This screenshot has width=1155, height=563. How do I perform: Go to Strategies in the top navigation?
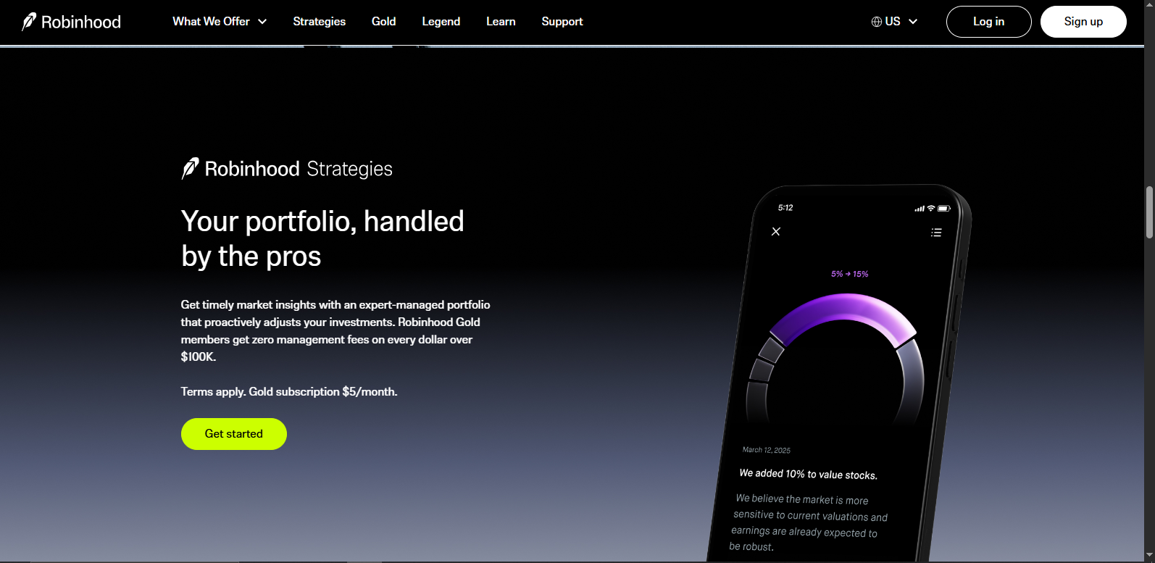click(320, 22)
